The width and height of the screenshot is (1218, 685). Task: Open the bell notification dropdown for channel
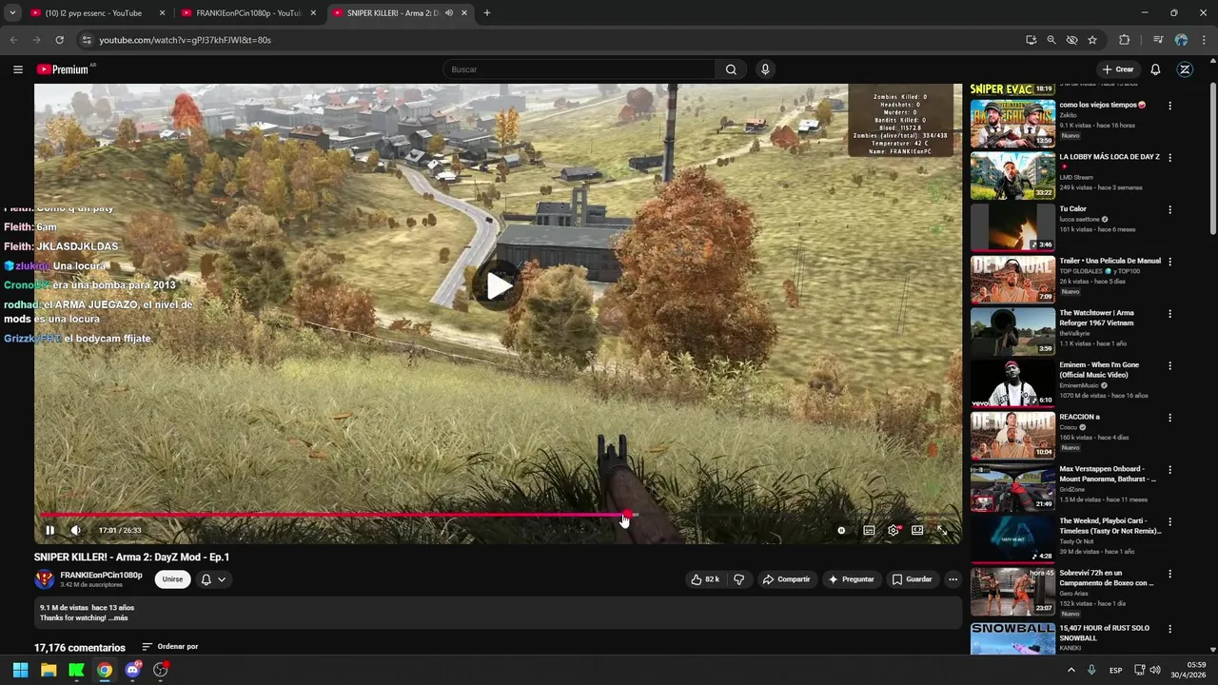click(213, 579)
